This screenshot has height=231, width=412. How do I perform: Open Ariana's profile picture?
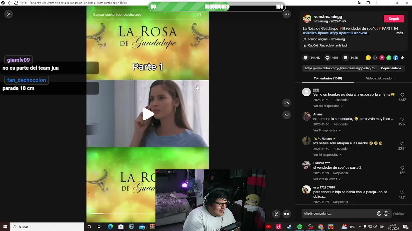pos(306,116)
